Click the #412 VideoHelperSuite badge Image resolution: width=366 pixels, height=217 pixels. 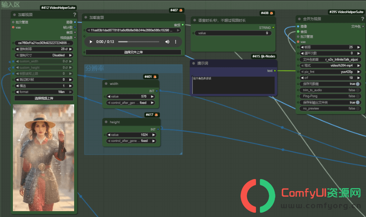pyautogui.click(x=58, y=7)
